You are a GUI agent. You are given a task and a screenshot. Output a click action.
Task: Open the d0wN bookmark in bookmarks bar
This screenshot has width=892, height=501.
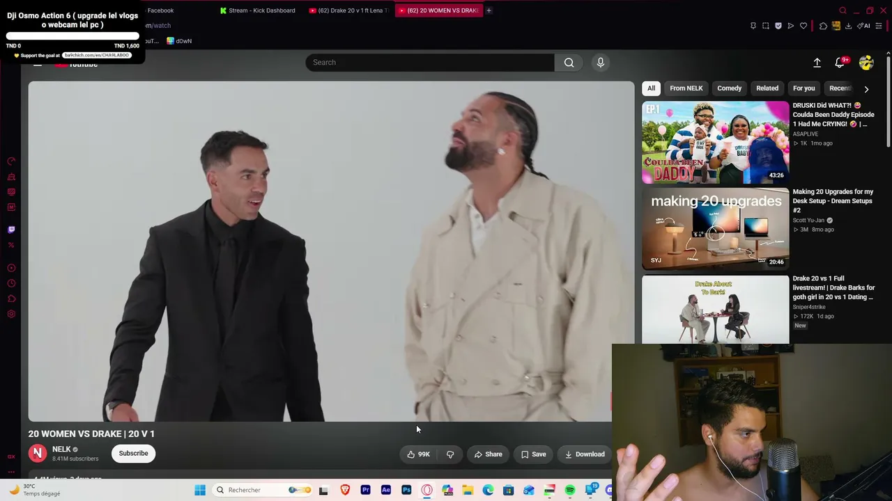(x=179, y=41)
